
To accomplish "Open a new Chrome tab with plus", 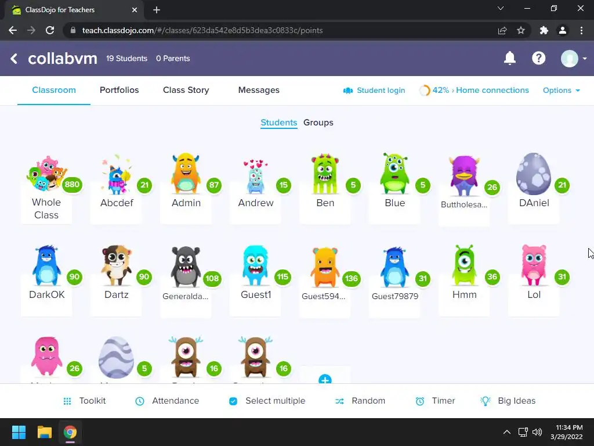I will [x=157, y=10].
